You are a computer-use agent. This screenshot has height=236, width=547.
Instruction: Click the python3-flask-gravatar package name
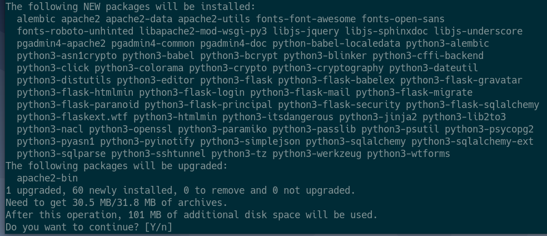pyautogui.click(x=461, y=80)
